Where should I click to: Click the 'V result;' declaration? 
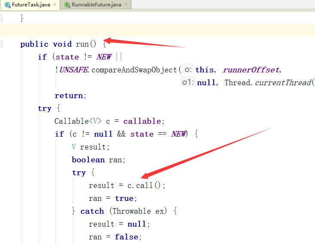[x=91, y=147]
